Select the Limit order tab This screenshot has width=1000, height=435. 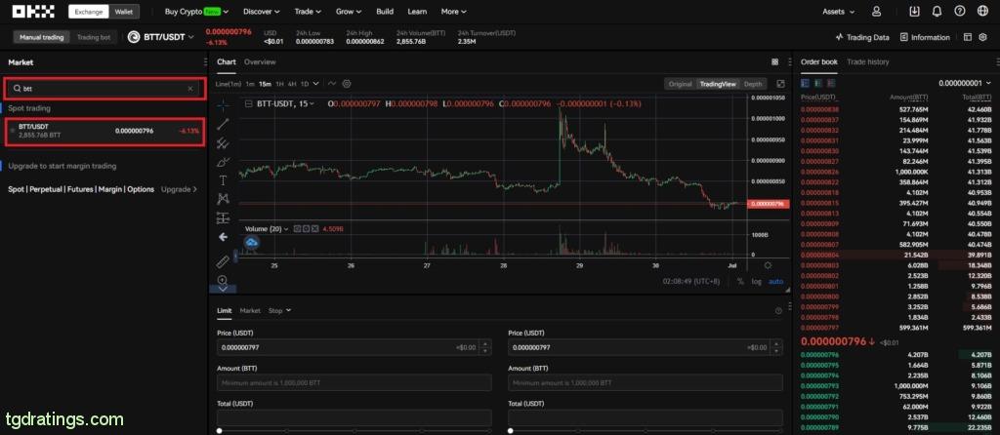224,310
